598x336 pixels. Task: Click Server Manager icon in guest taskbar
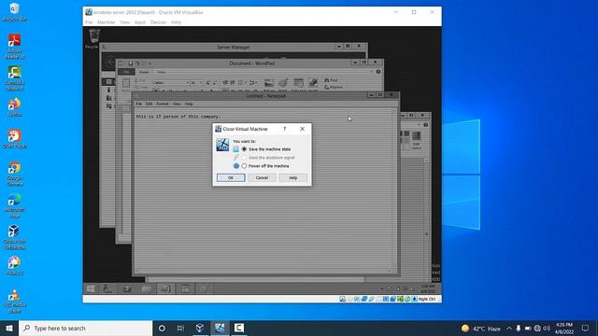[x=108, y=288]
